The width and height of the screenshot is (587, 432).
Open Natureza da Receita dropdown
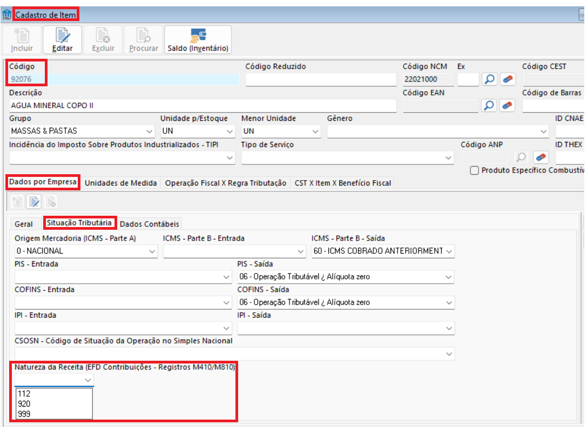[88, 380]
